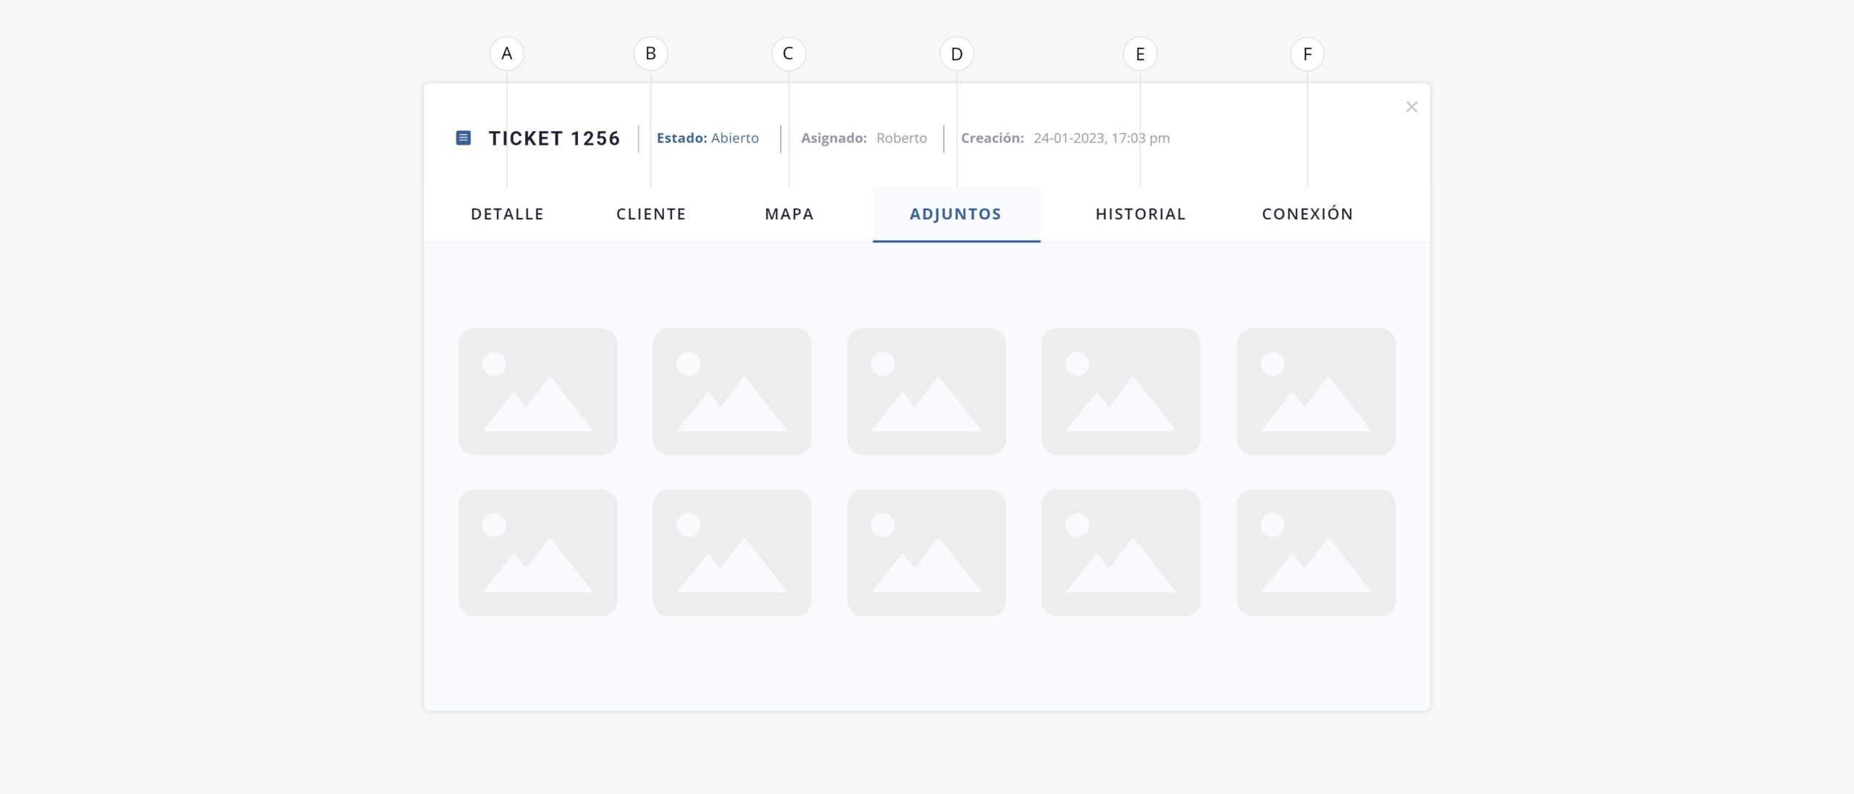The image size is (1854, 794).
Task: Open last attachment thumbnail in top row
Action: tap(1315, 392)
